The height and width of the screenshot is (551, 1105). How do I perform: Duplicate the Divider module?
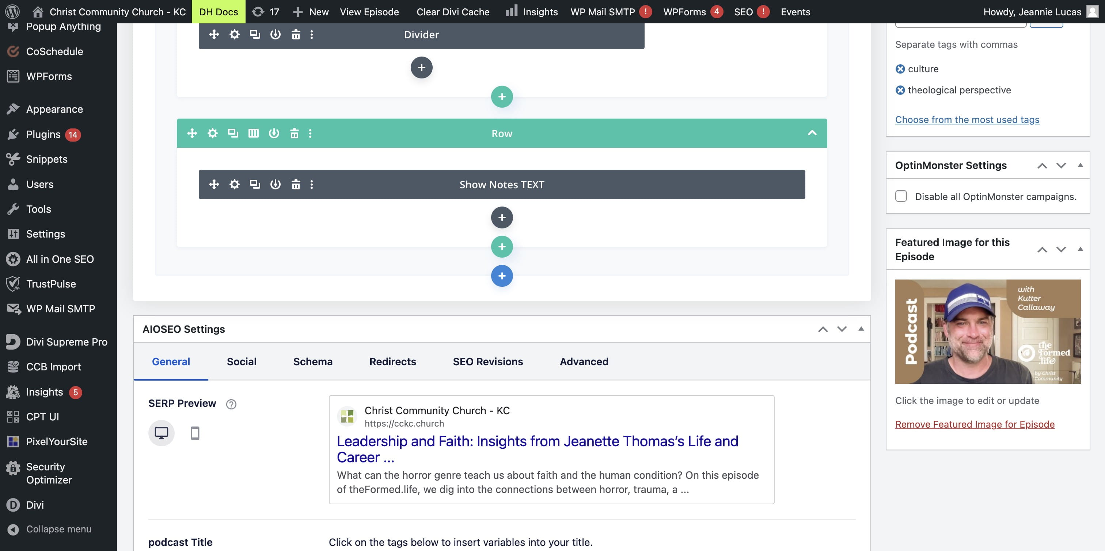[x=255, y=34]
